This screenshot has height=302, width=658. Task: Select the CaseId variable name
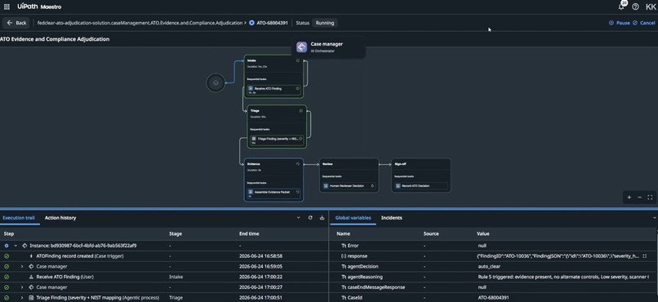[x=355, y=298]
